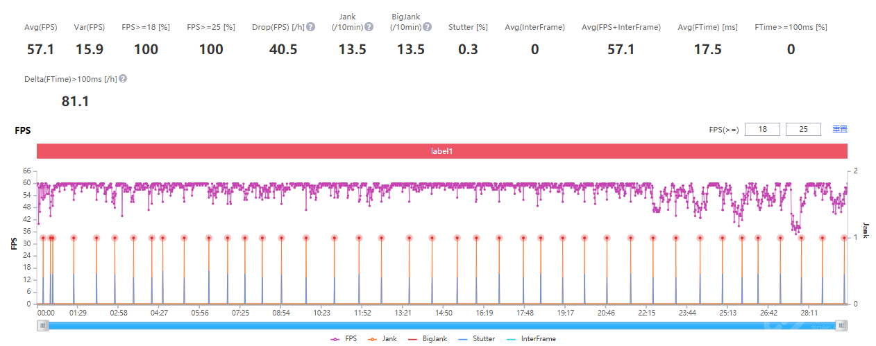The image size is (876, 346).
Task: Grab the left handle of the time range slider
Action: (43, 325)
